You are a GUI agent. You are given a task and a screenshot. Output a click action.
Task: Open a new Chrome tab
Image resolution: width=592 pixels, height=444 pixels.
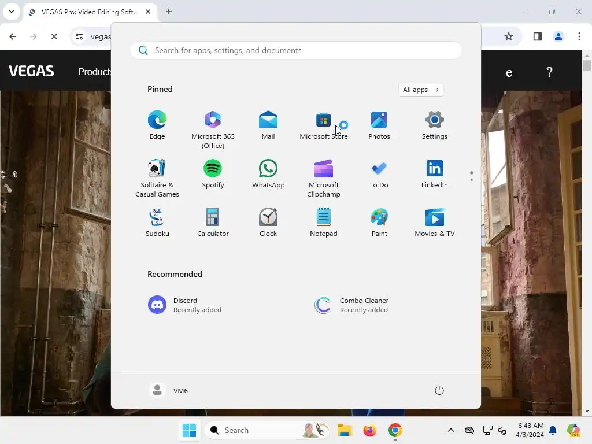click(x=168, y=12)
